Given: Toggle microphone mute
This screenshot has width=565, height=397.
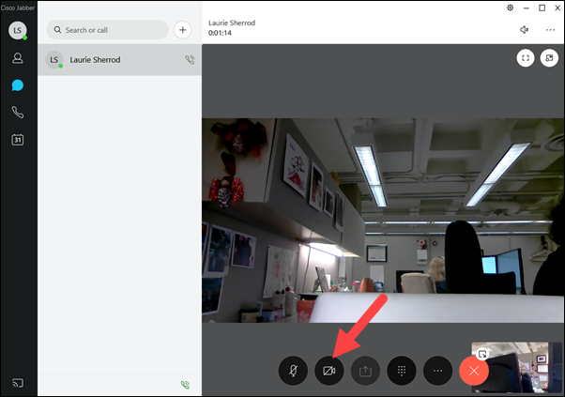Looking at the screenshot, I should [x=294, y=371].
